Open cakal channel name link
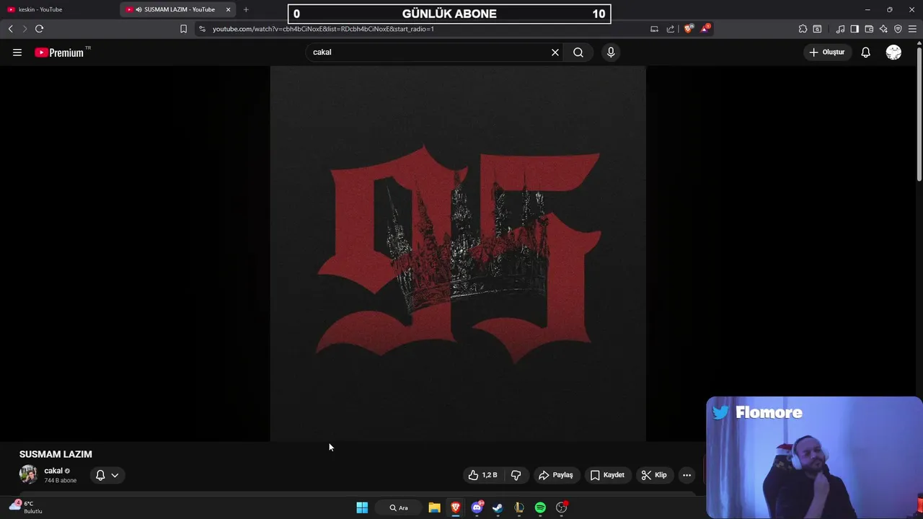The width and height of the screenshot is (923, 519). (x=53, y=471)
